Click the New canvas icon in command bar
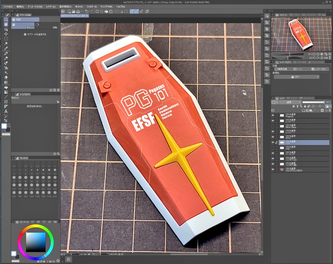 pos(69,11)
